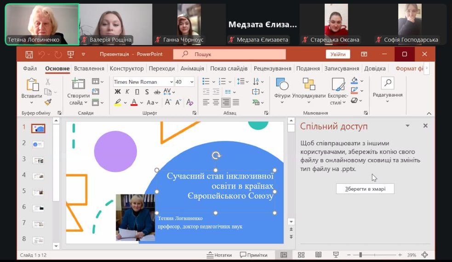This screenshot has width=452, height=262.
Task: Switch to Slide Sorter view in the status bar
Action: click(x=301, y=255)
